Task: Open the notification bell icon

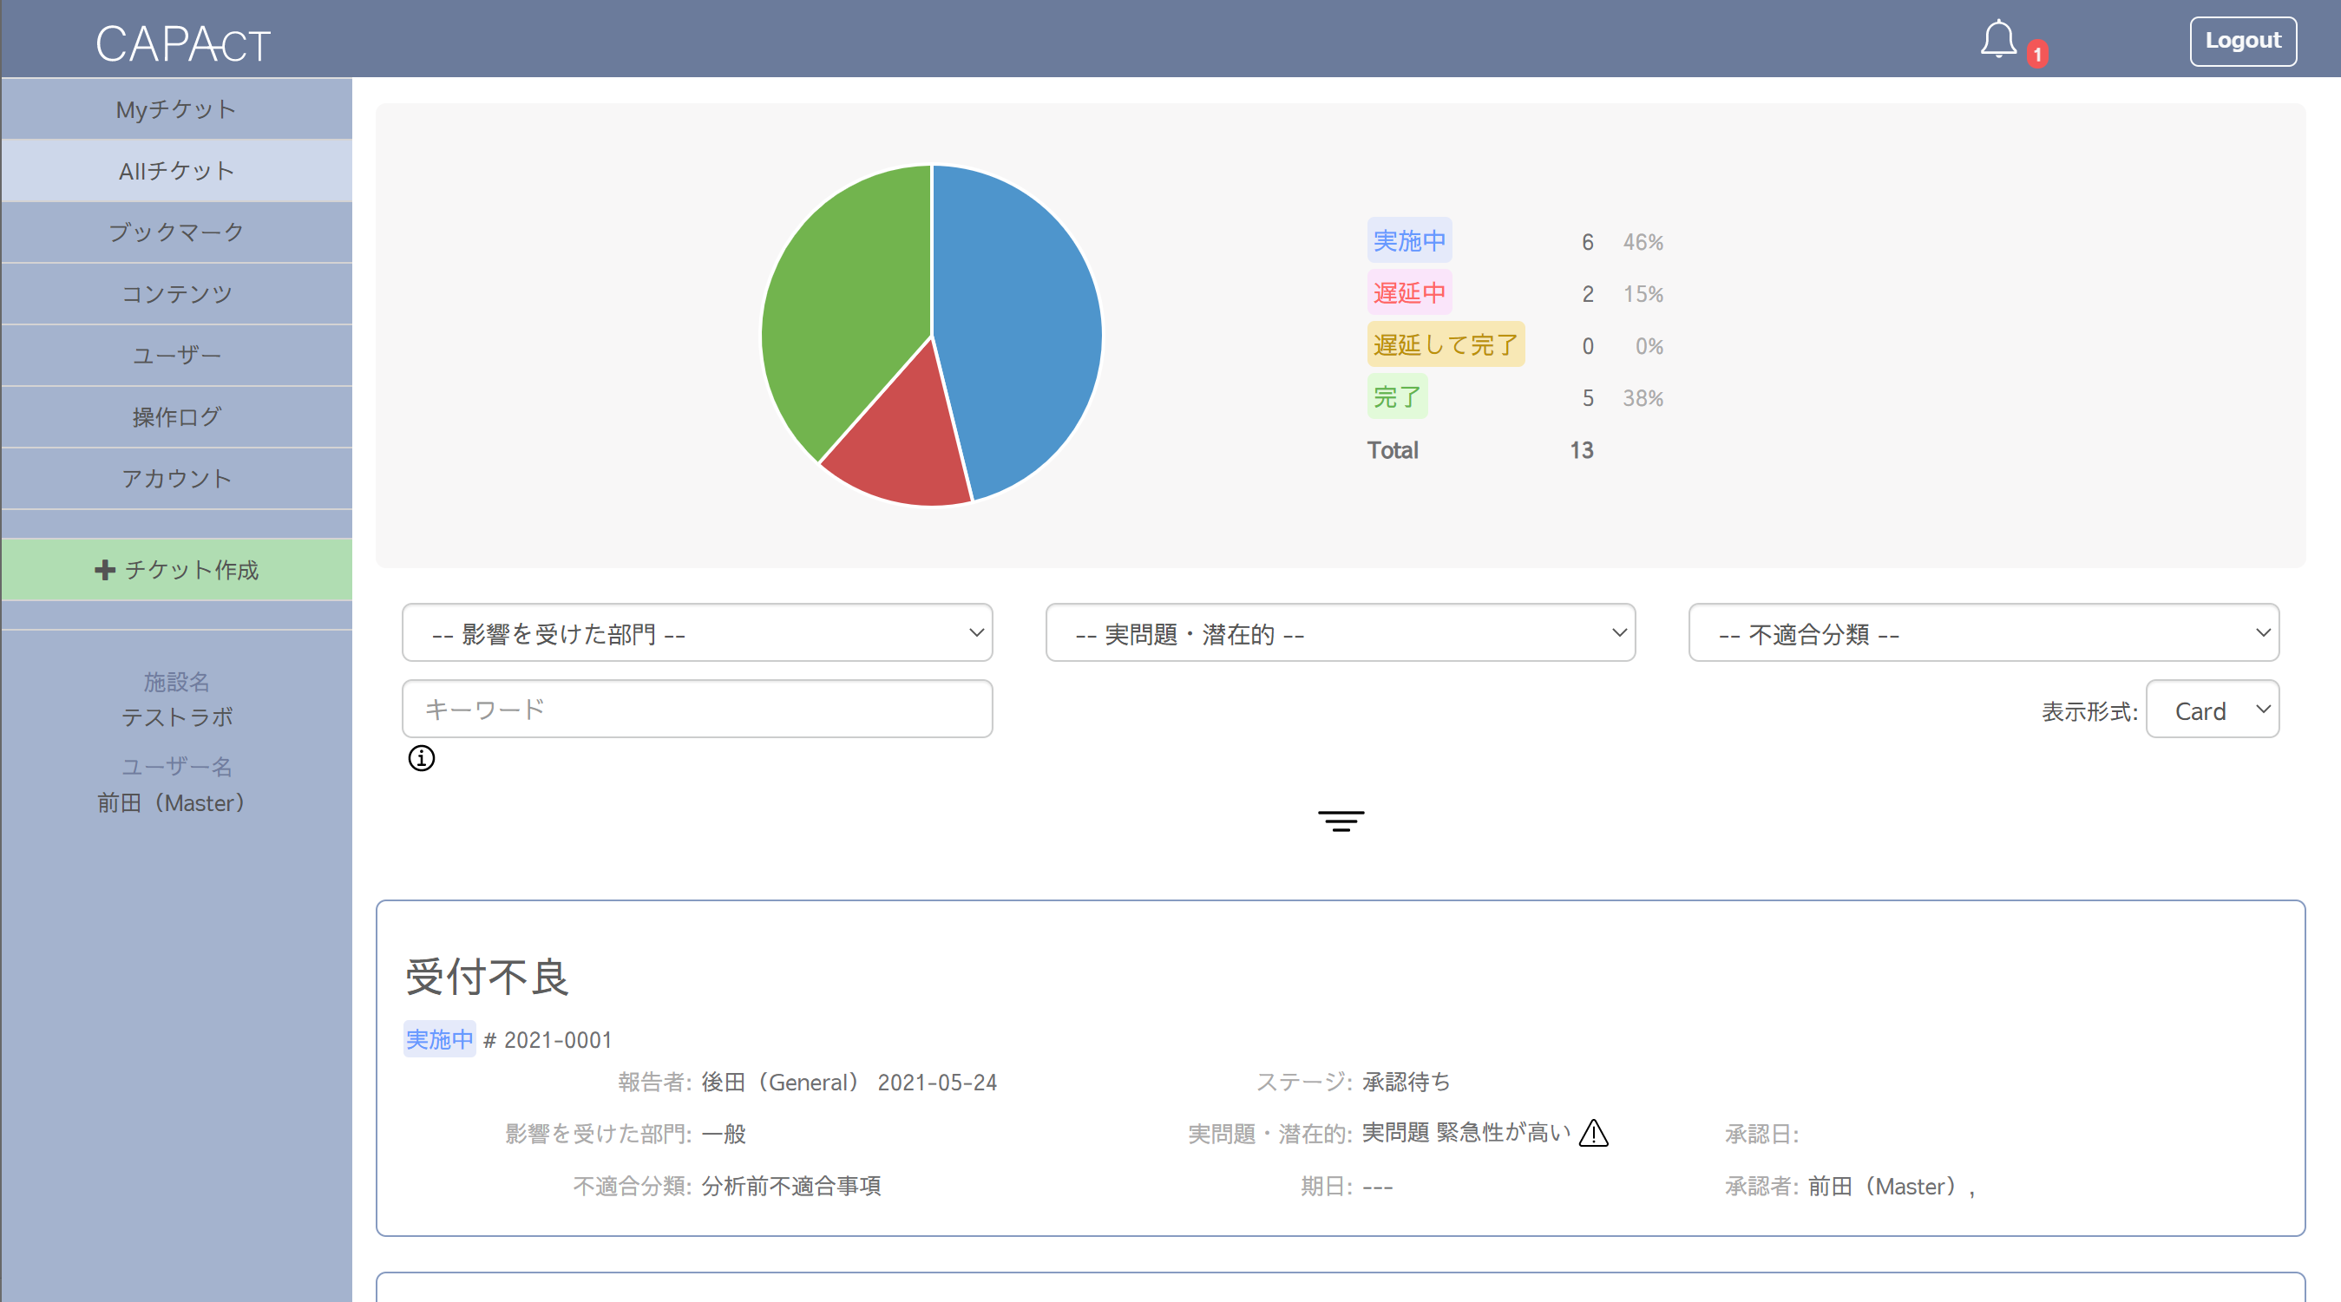Action: click(x=1997, y=40)
